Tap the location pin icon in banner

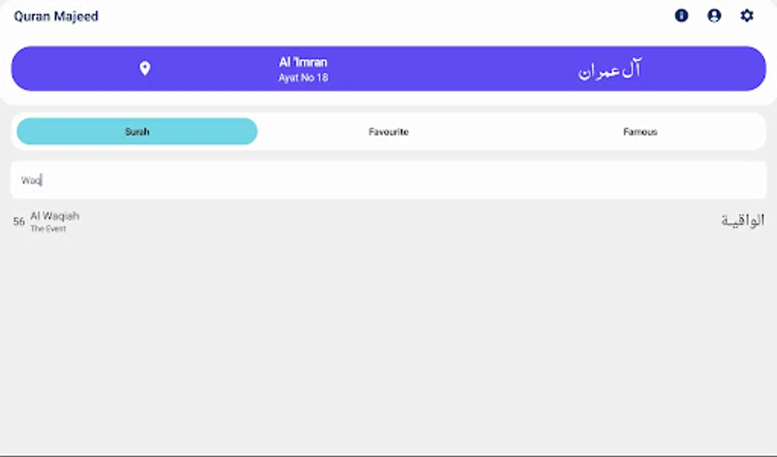(x=145, y=69)
